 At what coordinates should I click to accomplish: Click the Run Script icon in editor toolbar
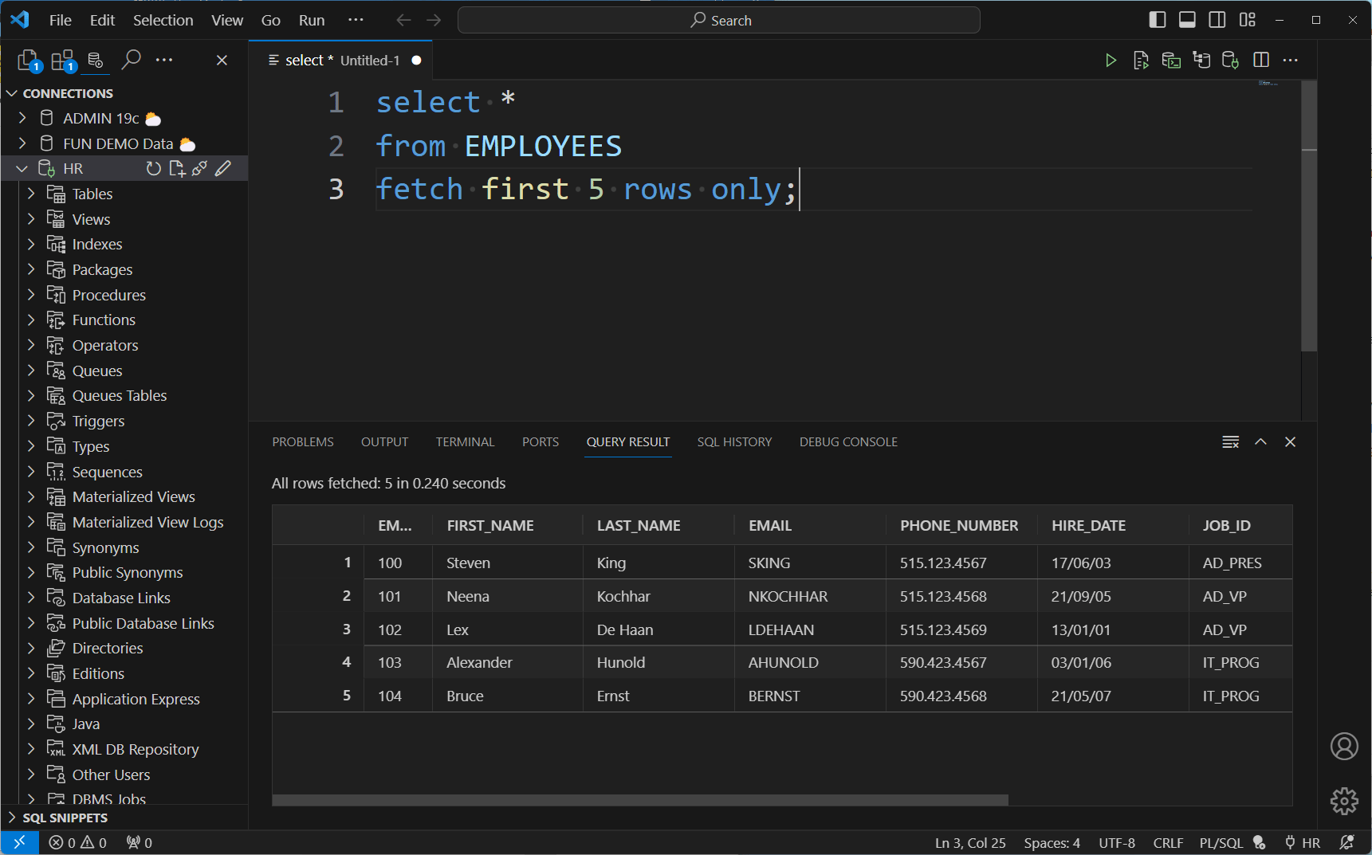pos(1141,61)
